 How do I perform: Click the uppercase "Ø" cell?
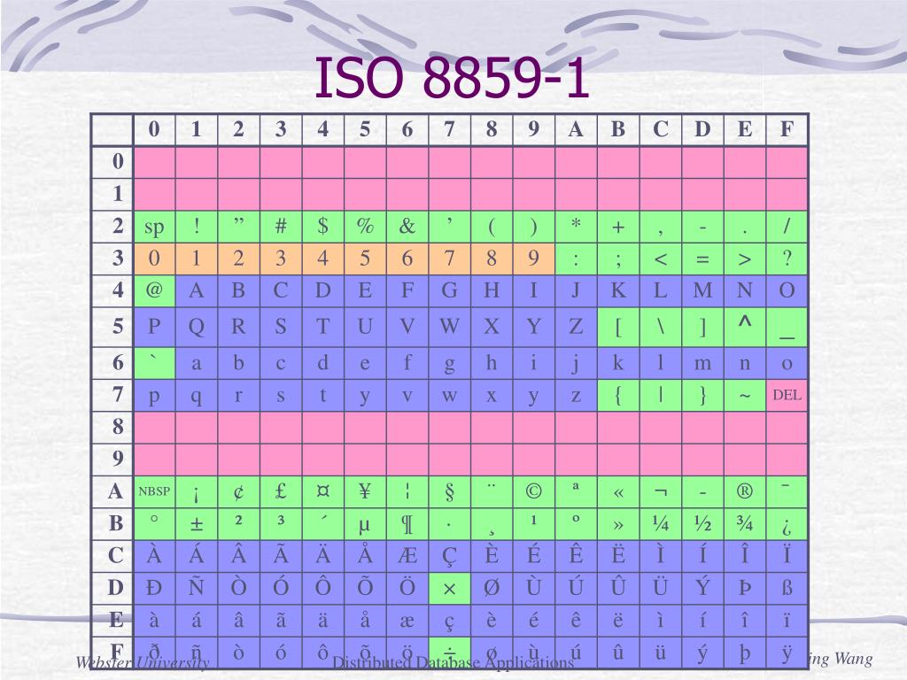tap(492, 589)
